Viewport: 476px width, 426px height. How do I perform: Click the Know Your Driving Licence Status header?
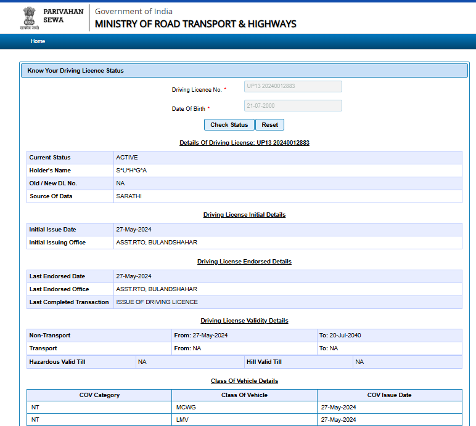(x=76, y=71)
